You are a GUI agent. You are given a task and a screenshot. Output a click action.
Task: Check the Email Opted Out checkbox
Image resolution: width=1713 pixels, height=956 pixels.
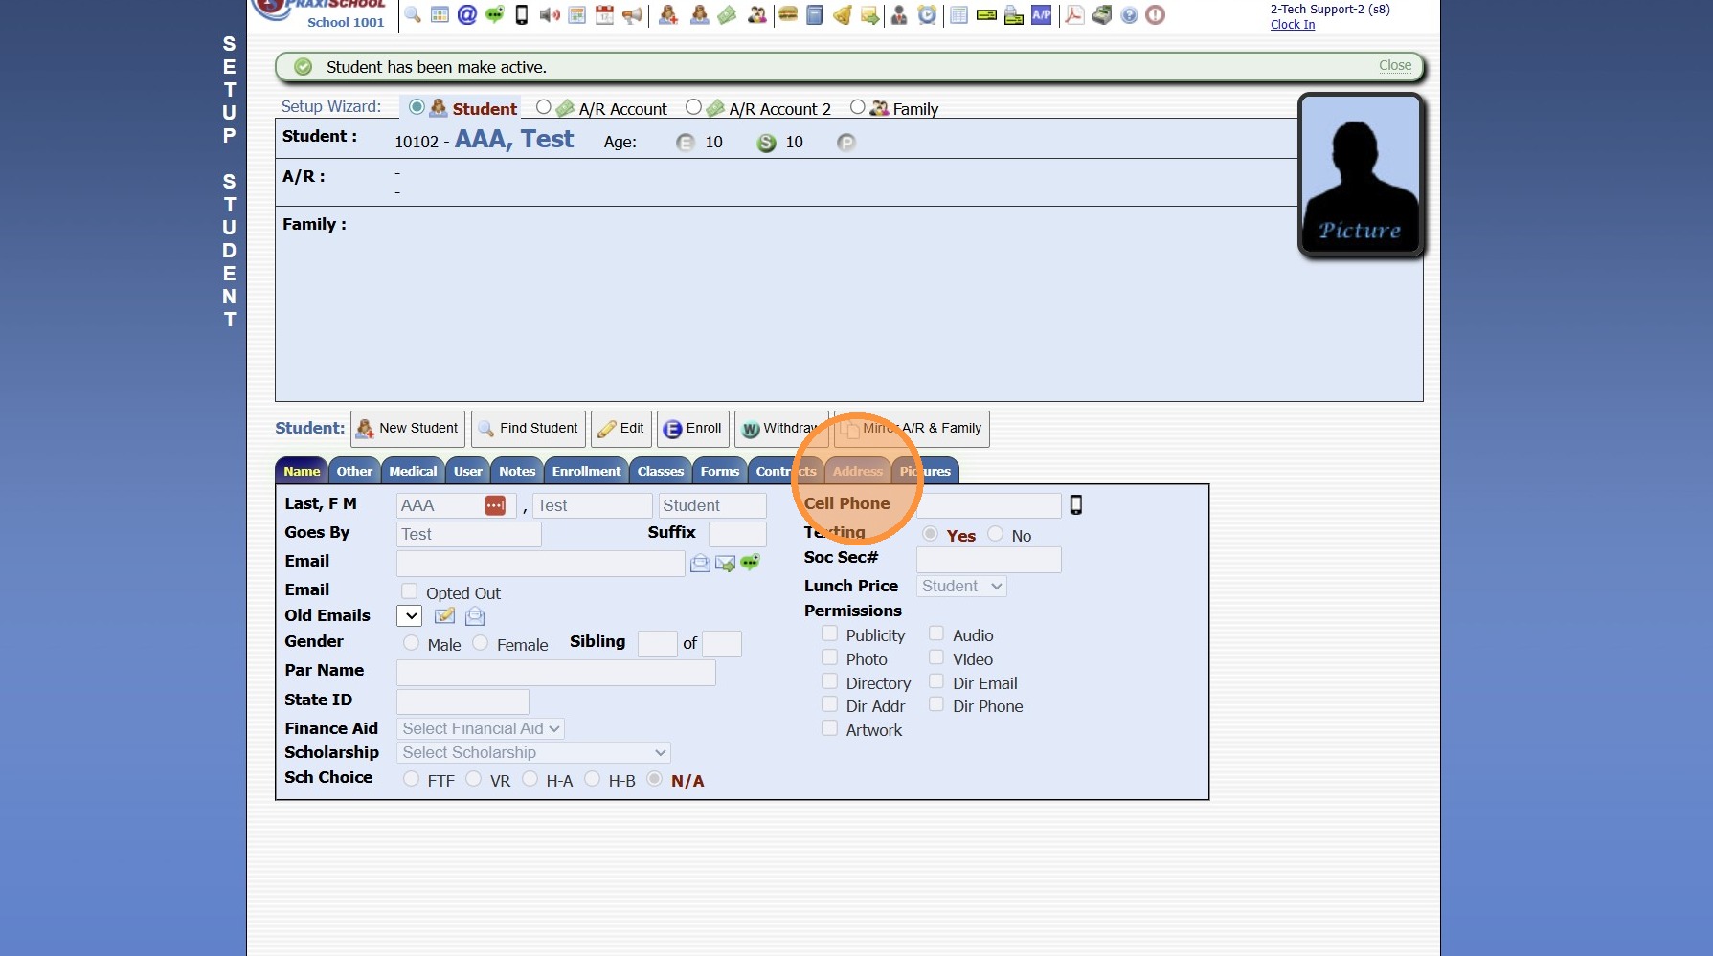(x=410, y=591)
